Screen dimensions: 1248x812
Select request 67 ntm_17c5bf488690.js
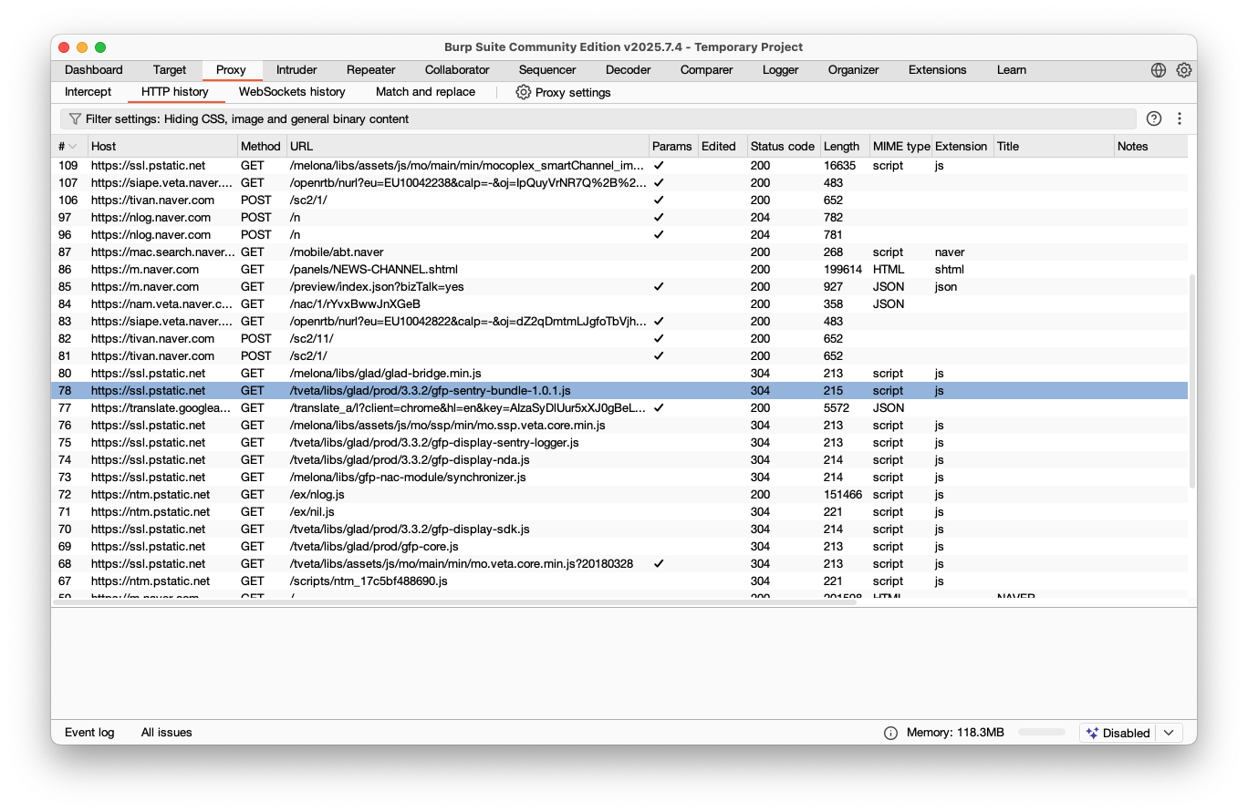click(619, 581)
